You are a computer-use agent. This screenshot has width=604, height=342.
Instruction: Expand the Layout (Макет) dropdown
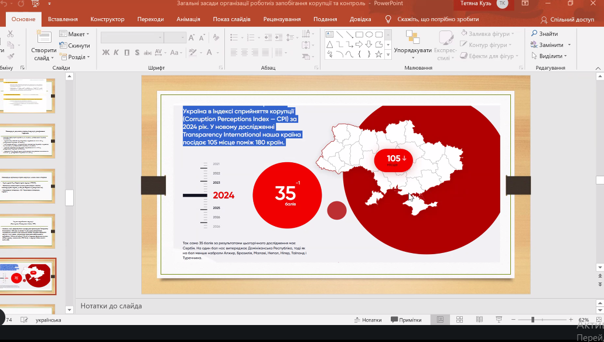click(x=75, y=35)
